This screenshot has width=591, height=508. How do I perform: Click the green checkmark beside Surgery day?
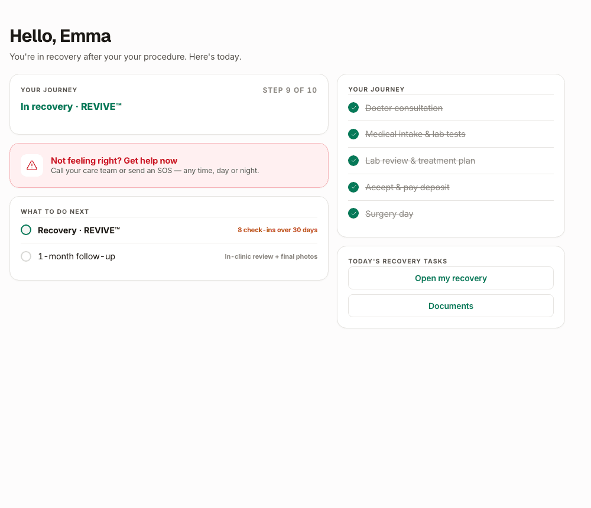coord(353,214)
